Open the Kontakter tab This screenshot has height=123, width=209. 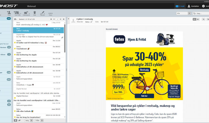[x=193, y=6]
